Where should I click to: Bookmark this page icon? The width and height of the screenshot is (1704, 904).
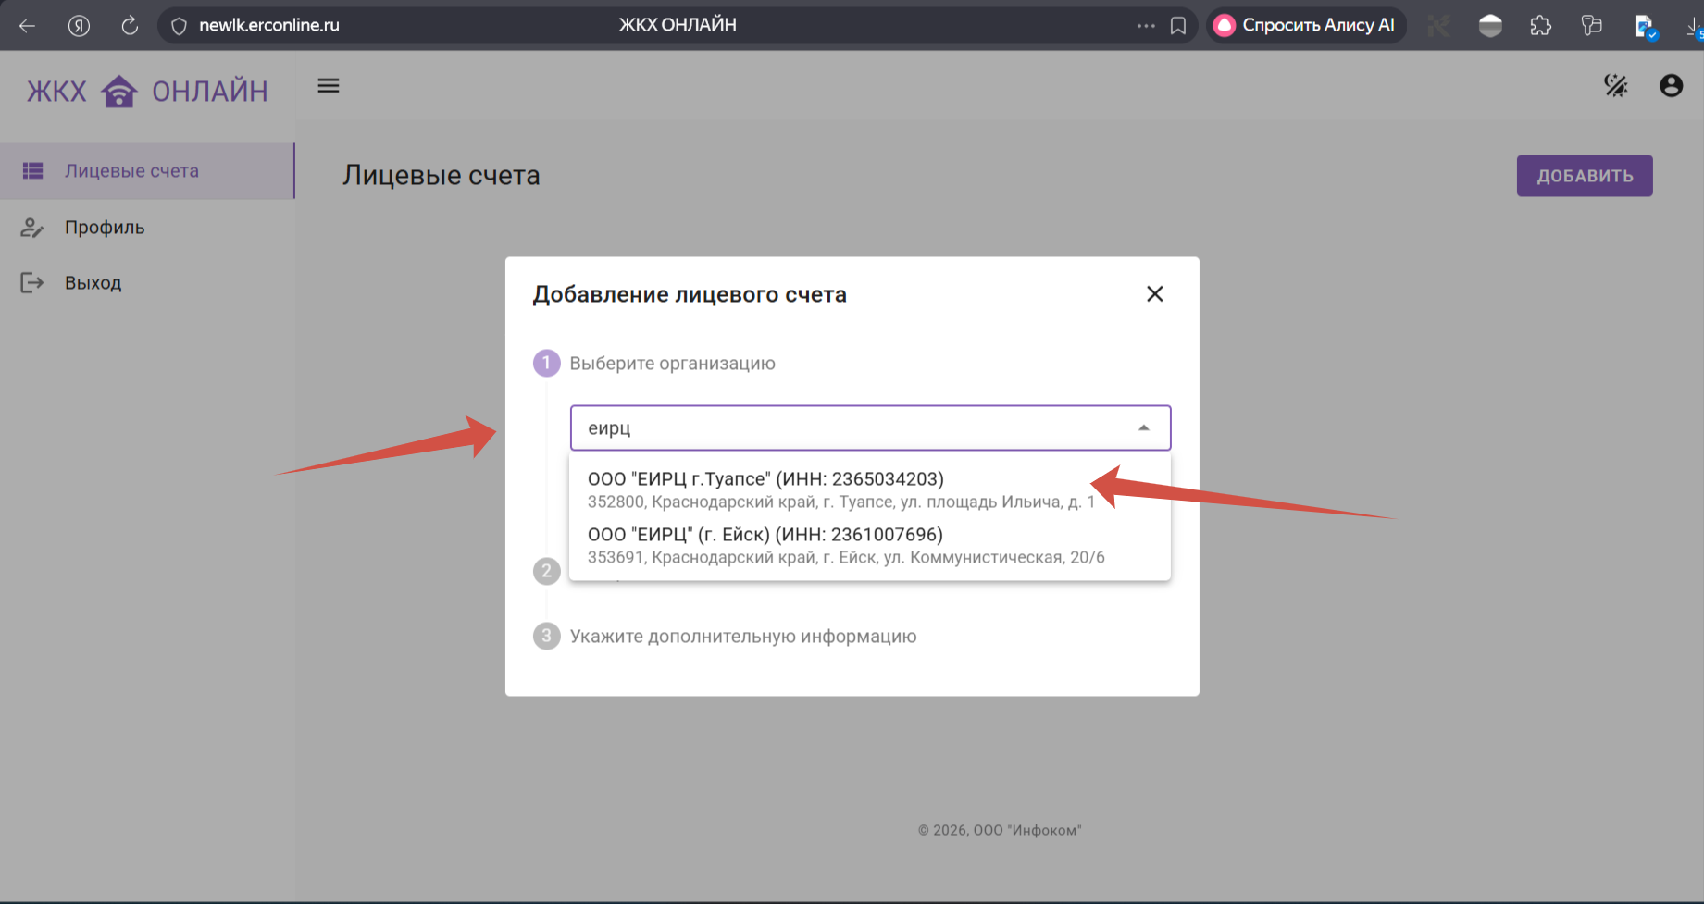[1177, 26]
